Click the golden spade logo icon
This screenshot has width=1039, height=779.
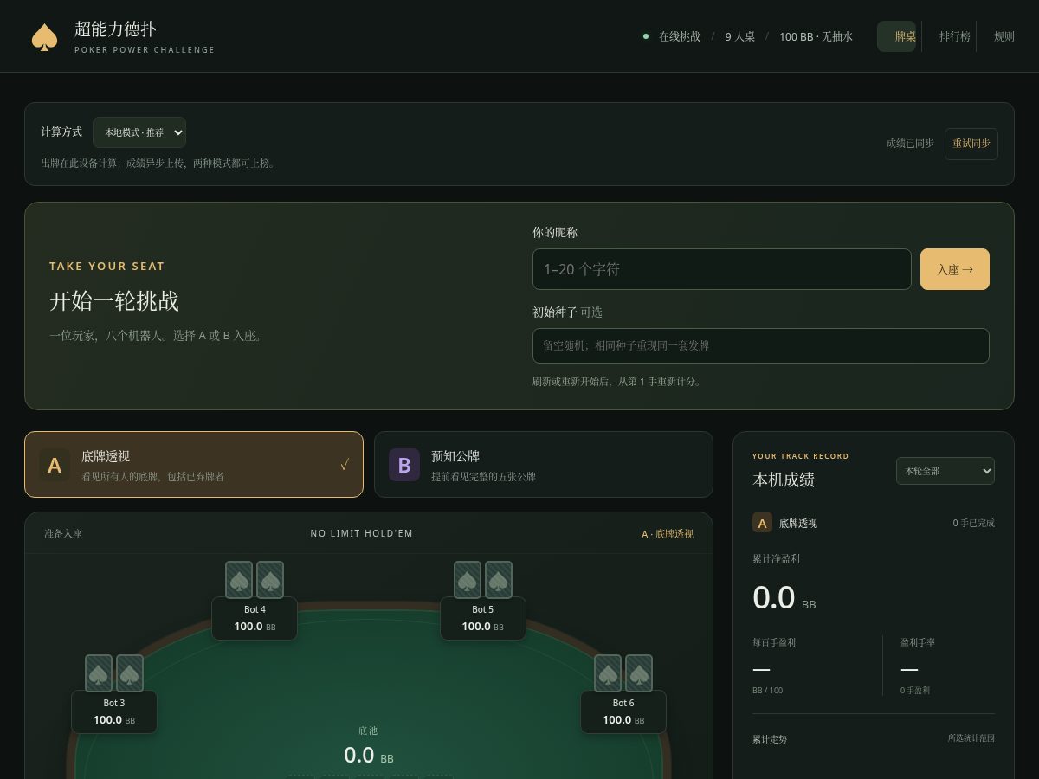tap(44, 37)
